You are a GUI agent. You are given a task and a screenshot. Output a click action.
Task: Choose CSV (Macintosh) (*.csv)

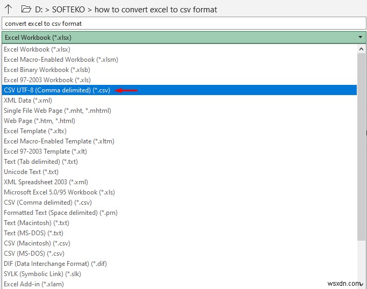pos(179,243)
